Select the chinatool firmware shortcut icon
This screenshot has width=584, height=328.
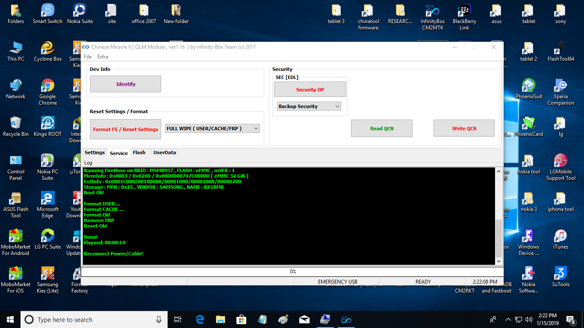(369, 18)
